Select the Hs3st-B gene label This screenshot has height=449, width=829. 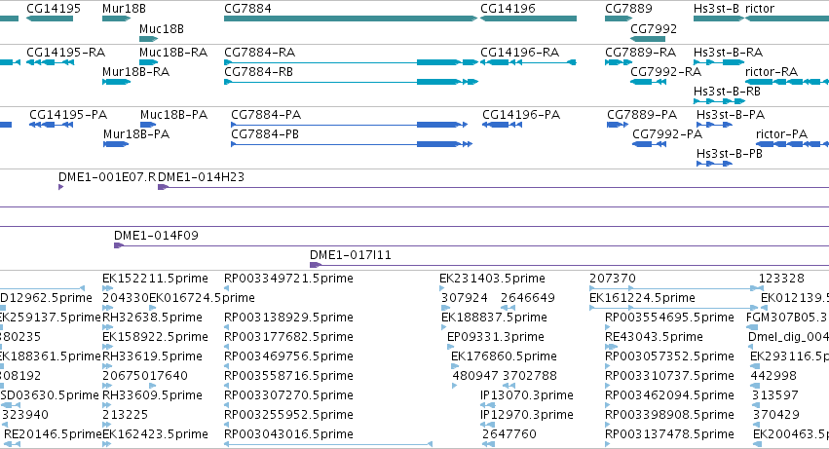click(716, 9)
